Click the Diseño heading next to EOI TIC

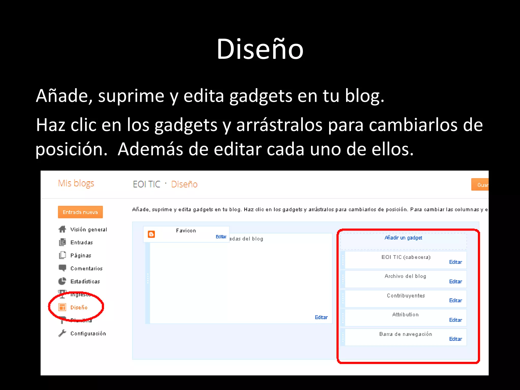(184, 184)
